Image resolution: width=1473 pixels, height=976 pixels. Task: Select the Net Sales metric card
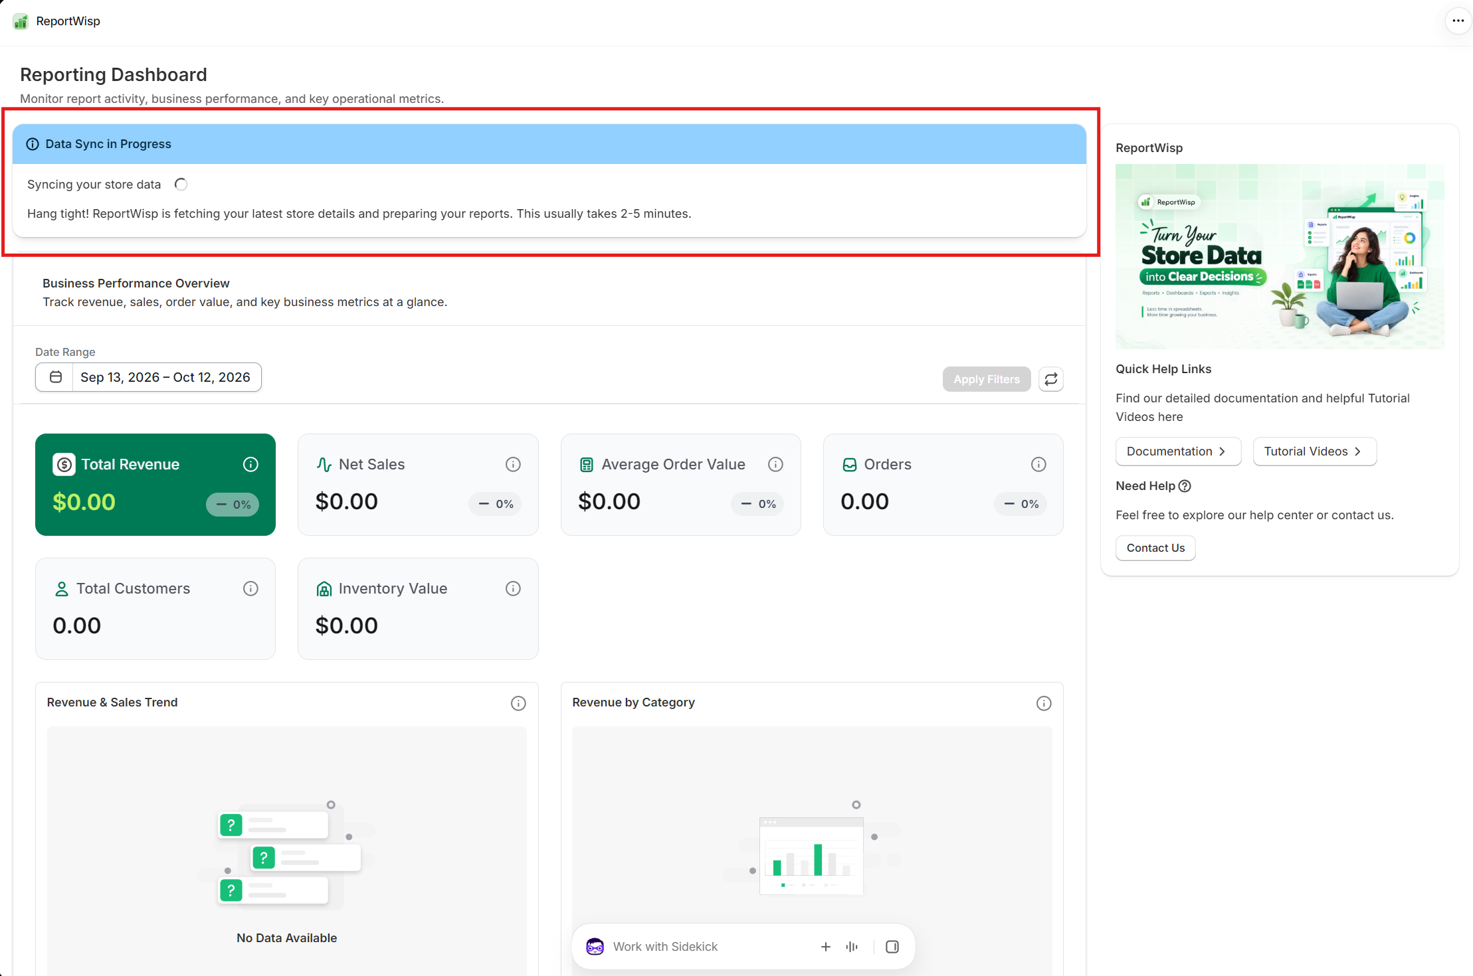[x=418, y=485]
